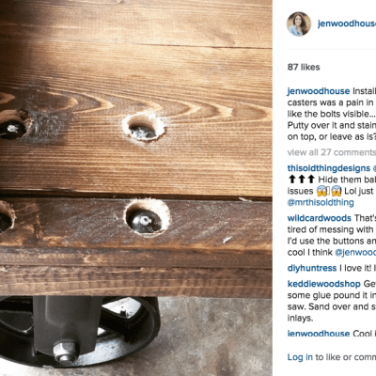Open jenwoodhouse profile avatar picture
Viewport: 376px width, 376px height.
click(x=299, y=24)
